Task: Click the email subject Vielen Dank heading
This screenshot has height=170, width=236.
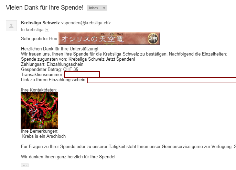Action: click(x=45, y=8)
